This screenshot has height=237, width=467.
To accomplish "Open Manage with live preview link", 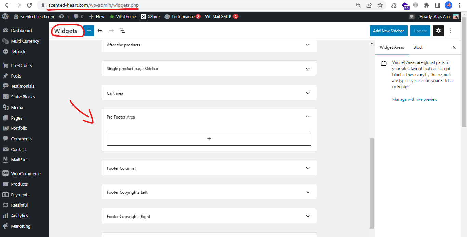I will 415,99.
